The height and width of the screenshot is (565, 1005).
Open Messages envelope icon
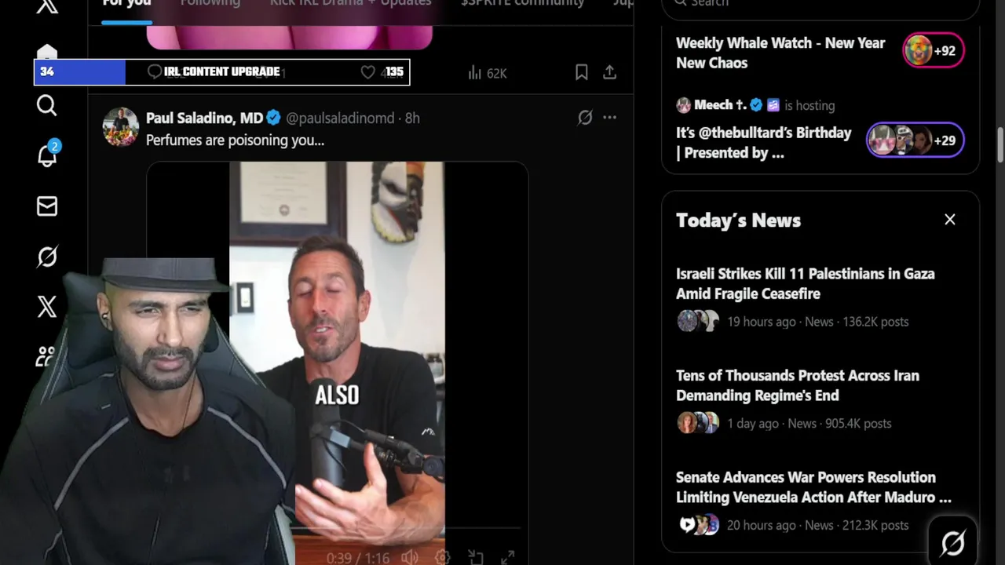click(x=47, y=206)
